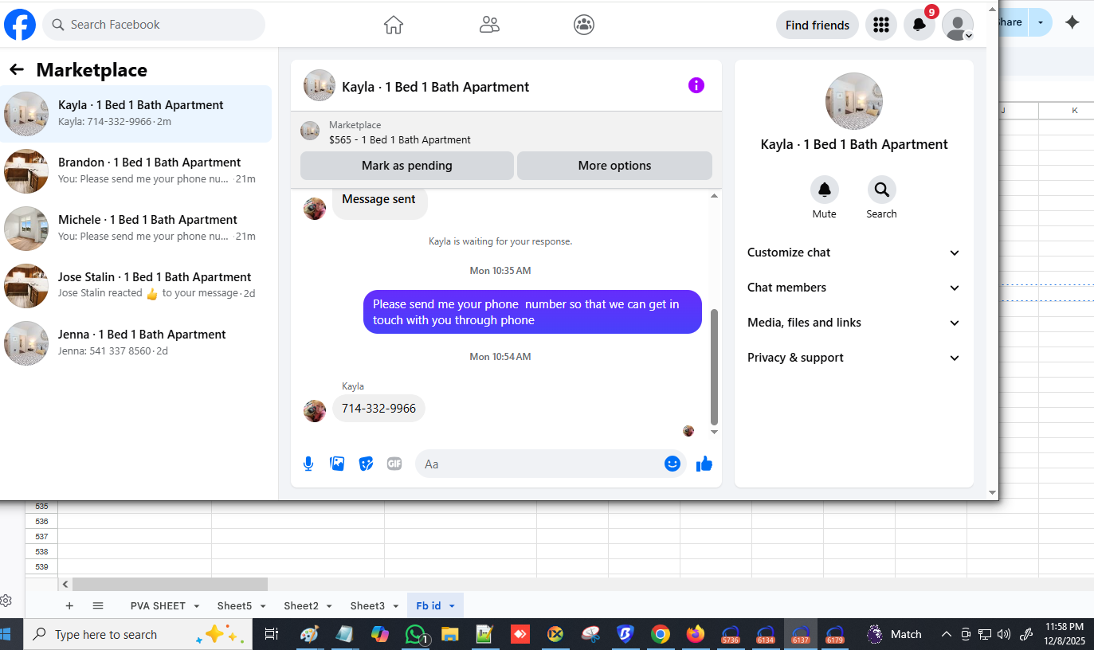Click the More options button
The height and width of the screenshot is (650, 1094).
[x=614, y=166]
